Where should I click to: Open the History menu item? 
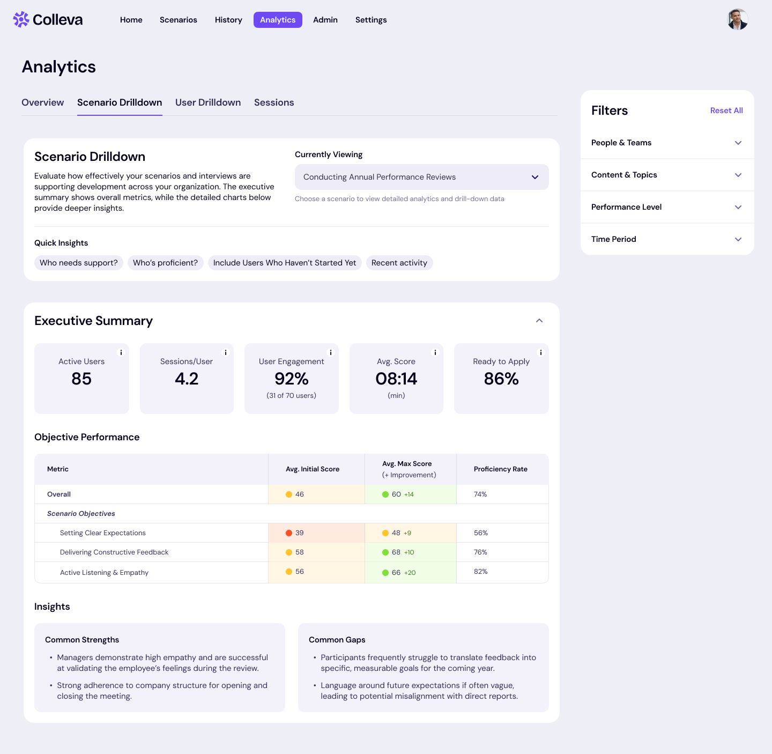click(228, 20)
